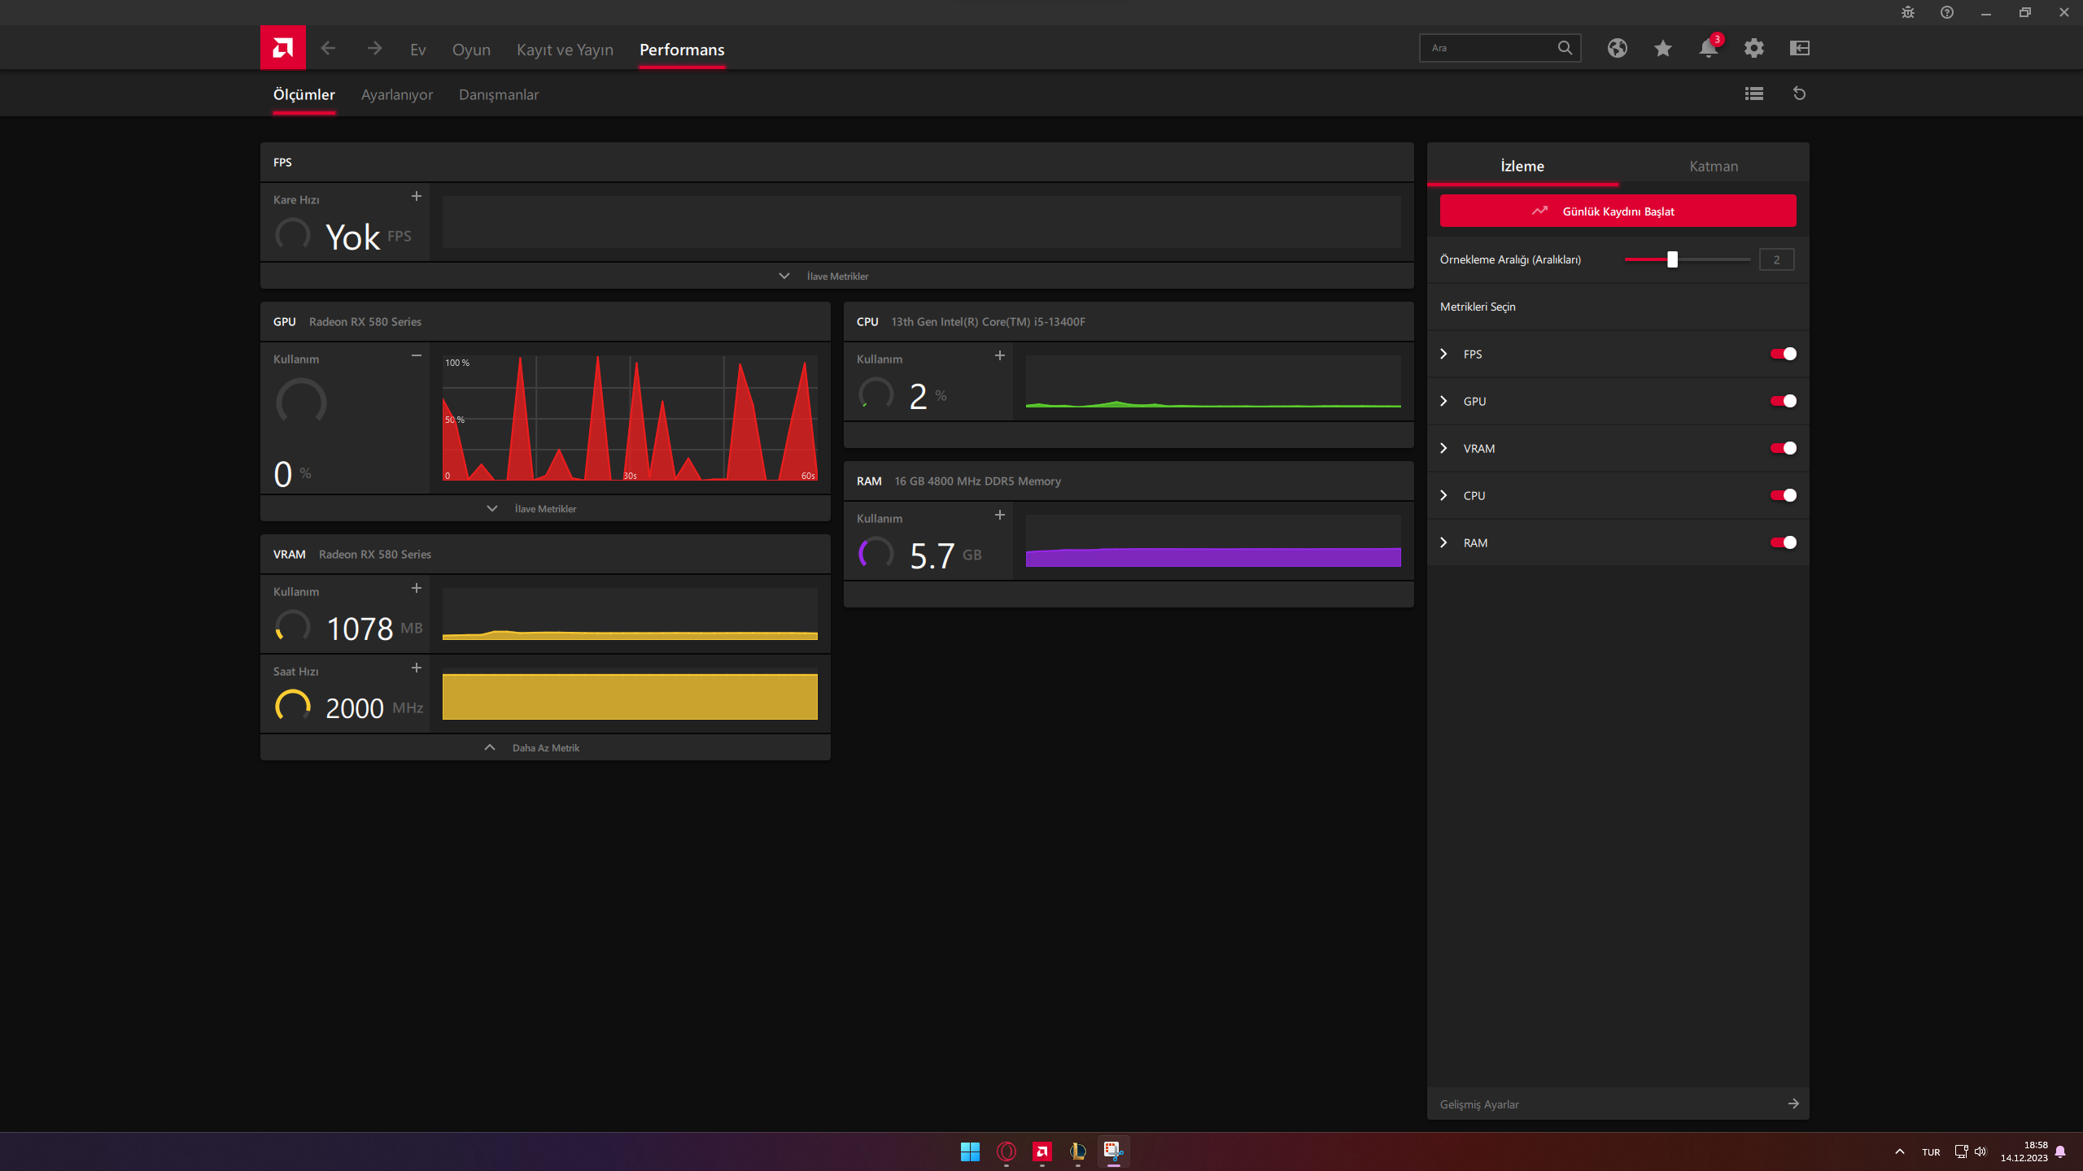Image resolution: width=2083 pixels, height=1171 pixels.
Task: Switch to Katman panel tab
Action: coord(1714,166)
